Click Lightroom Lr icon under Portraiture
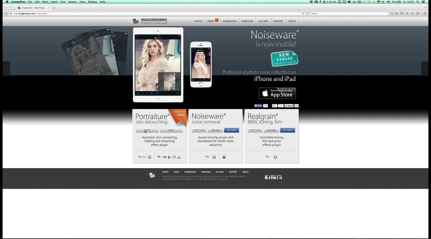The image size is (431, 239). pyautogui.click(x=145, y=157)
